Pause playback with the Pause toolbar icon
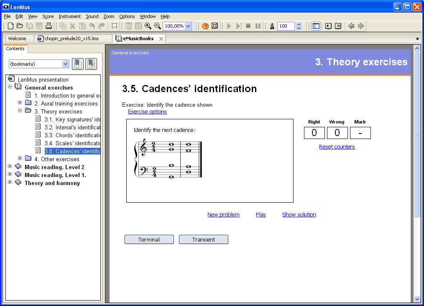 click(x=258, y=26)
